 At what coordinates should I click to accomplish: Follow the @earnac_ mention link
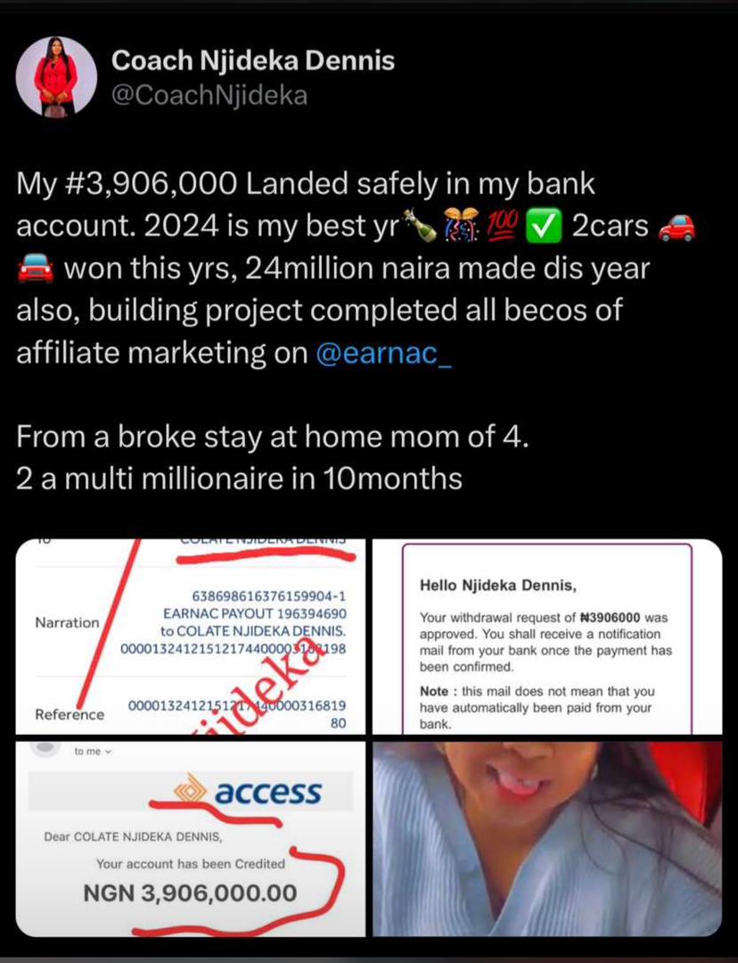[384, 352]
